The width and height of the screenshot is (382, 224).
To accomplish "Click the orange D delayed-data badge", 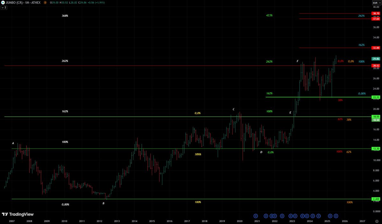I will click(45, 3).
